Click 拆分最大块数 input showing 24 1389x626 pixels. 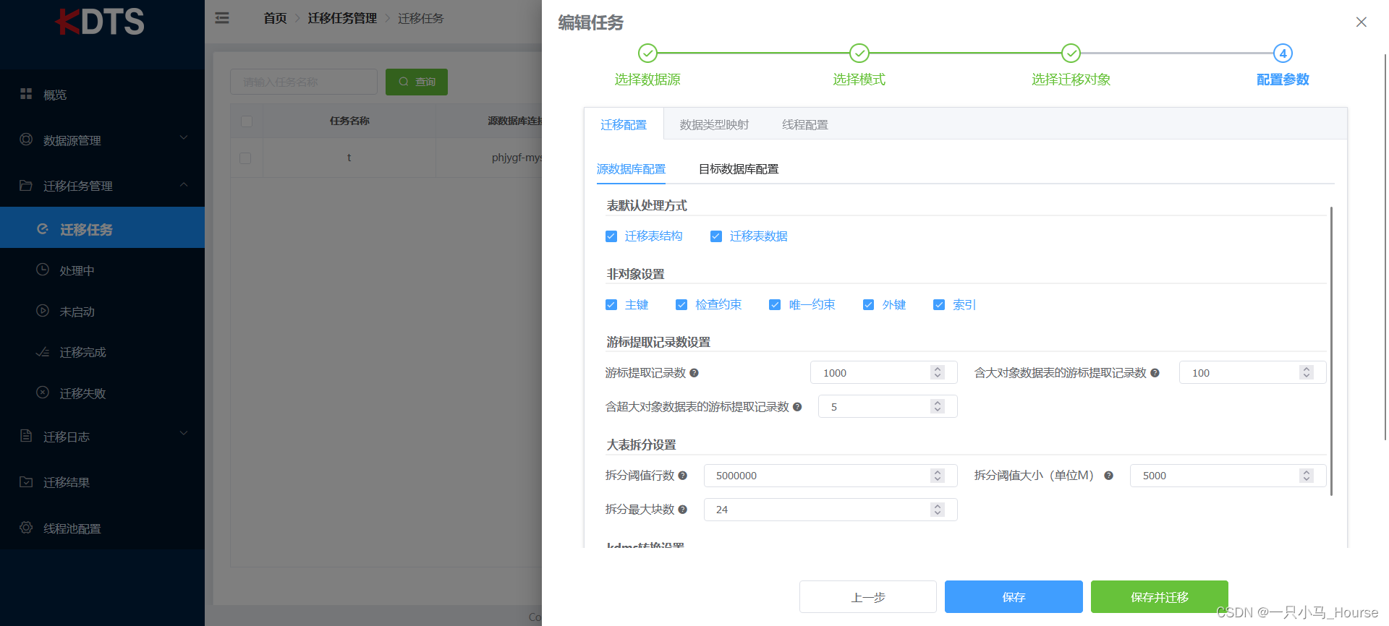click(831, 509)
